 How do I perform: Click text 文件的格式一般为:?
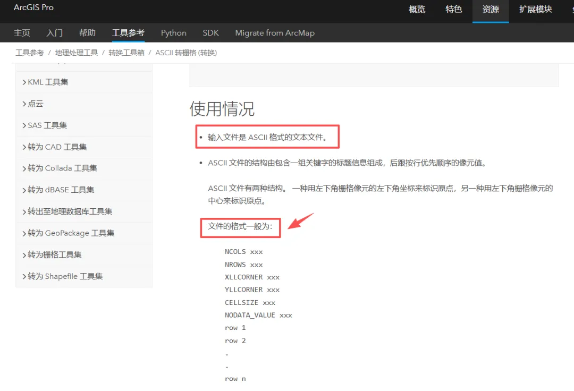[x=240, y=226]
